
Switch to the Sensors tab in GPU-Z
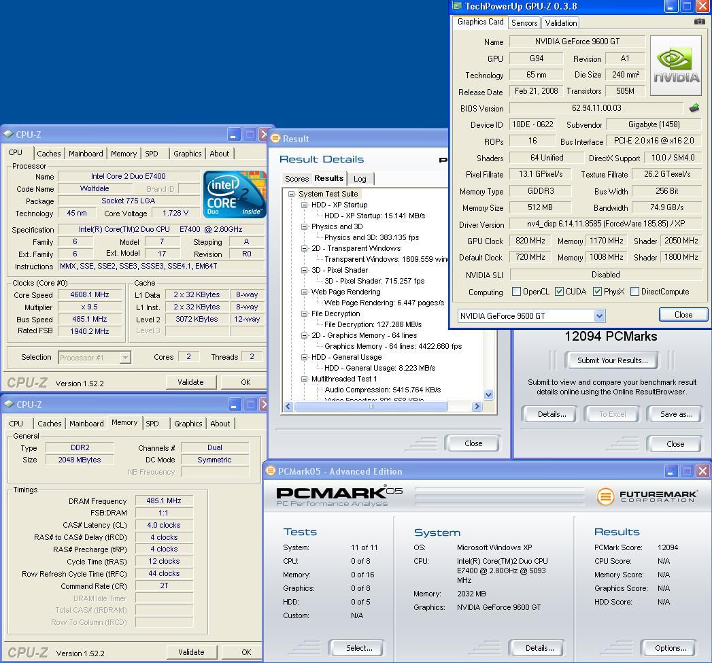pyautogui.click(x=524, y=22)
